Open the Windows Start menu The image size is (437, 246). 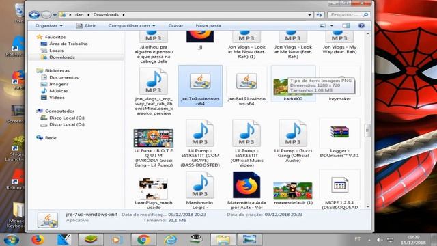tap(11, 240)
